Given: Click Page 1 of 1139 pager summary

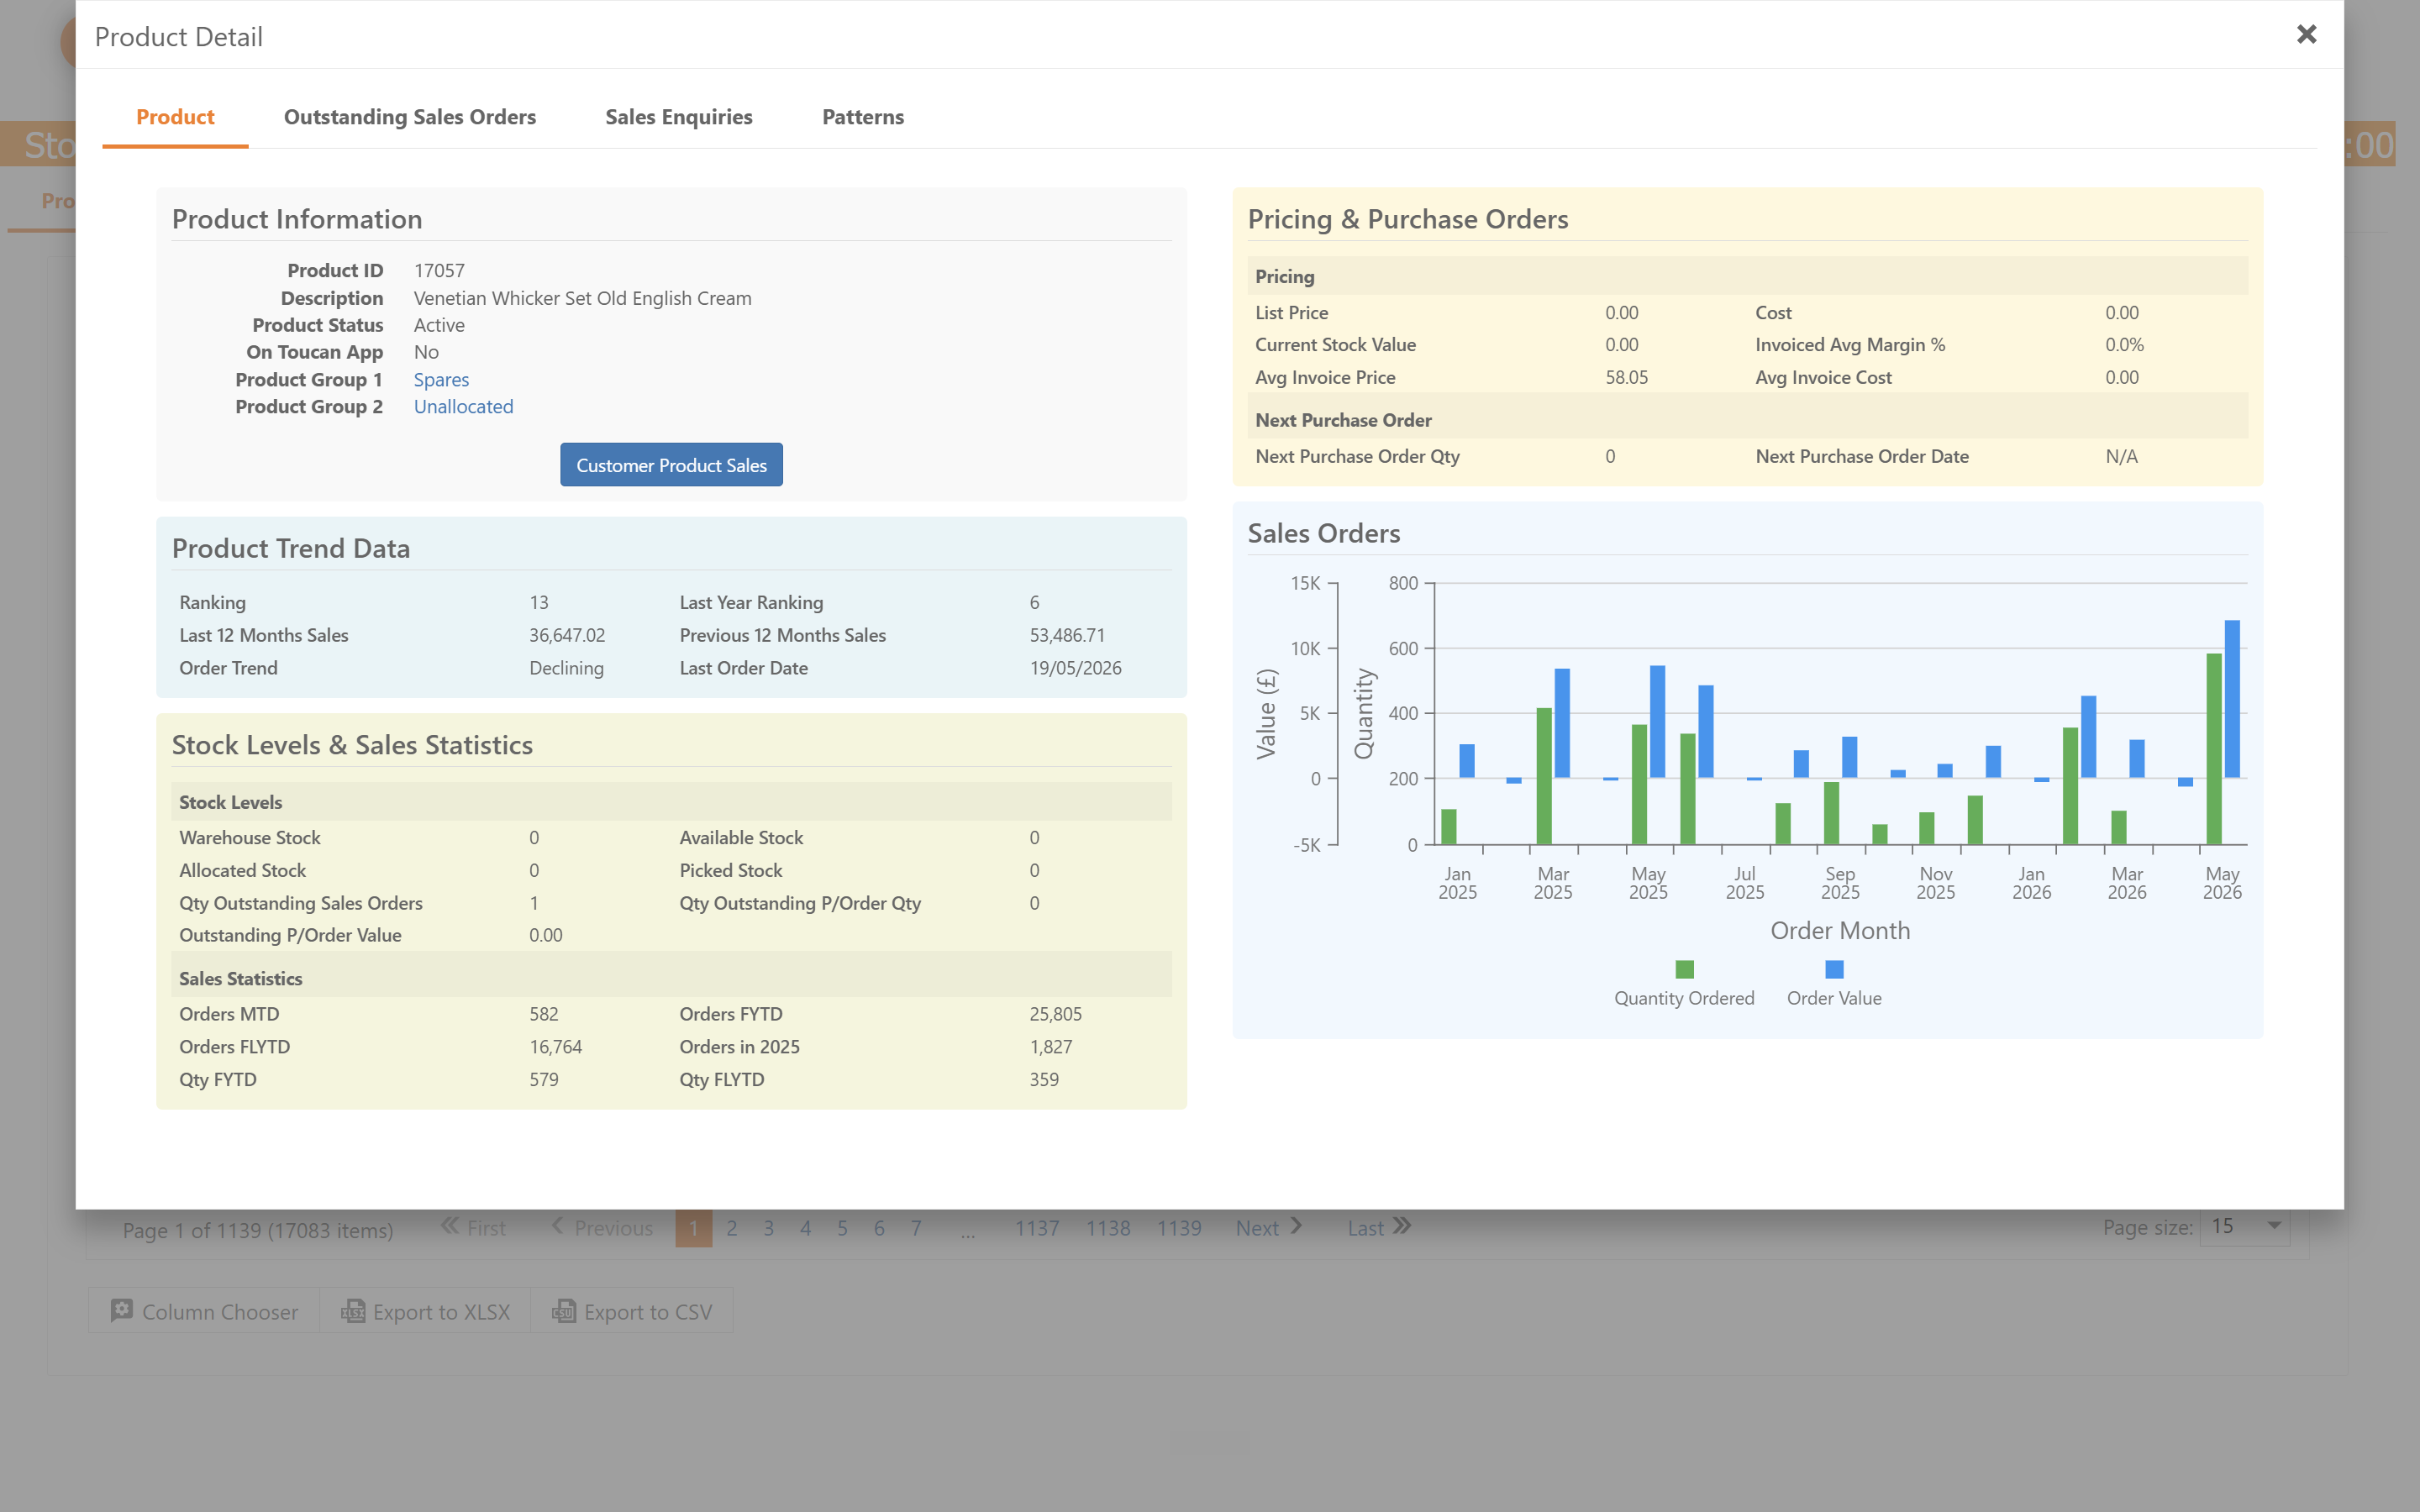Looking at the screenshot, I should pyautogui.click(x=257, y=1230).
